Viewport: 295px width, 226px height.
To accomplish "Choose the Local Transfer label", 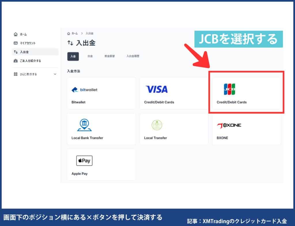I will click(155, 138).
